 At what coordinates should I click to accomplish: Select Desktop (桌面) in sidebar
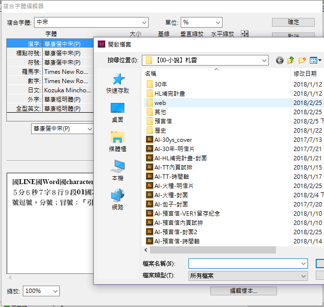(118, 112)
